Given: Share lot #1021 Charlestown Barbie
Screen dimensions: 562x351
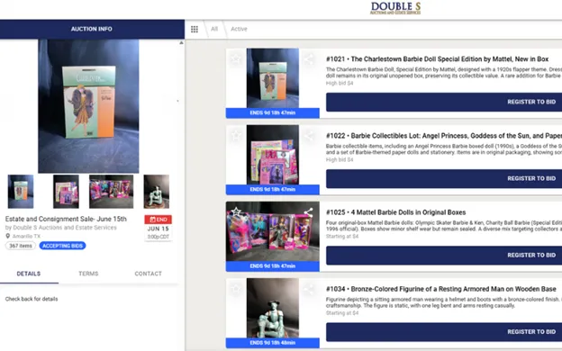Looking at the screenshot, I should click(x=309, y=59).
